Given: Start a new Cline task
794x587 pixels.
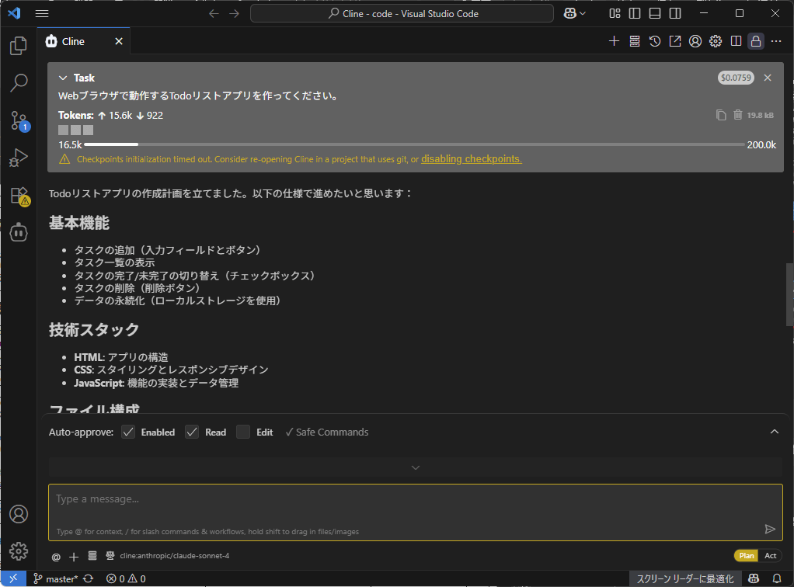Looking at the screenshot, I should tap(614, 41).
